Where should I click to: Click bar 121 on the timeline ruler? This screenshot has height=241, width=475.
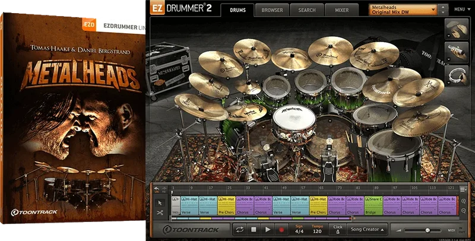click(451, 188)
